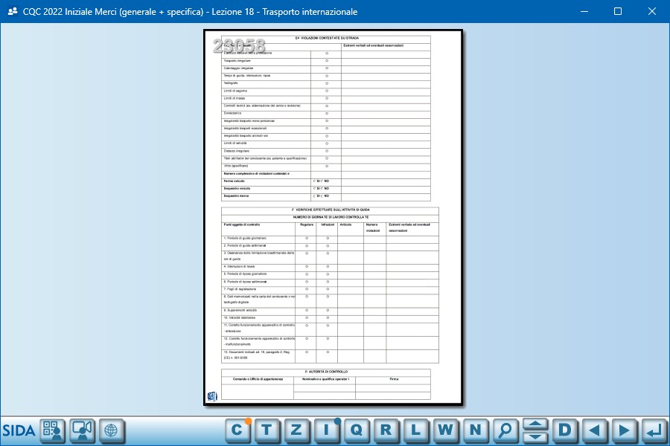Click the video lesson camera icon
The height and width of the screenshot is (446, 670).
tap(82, 430)
